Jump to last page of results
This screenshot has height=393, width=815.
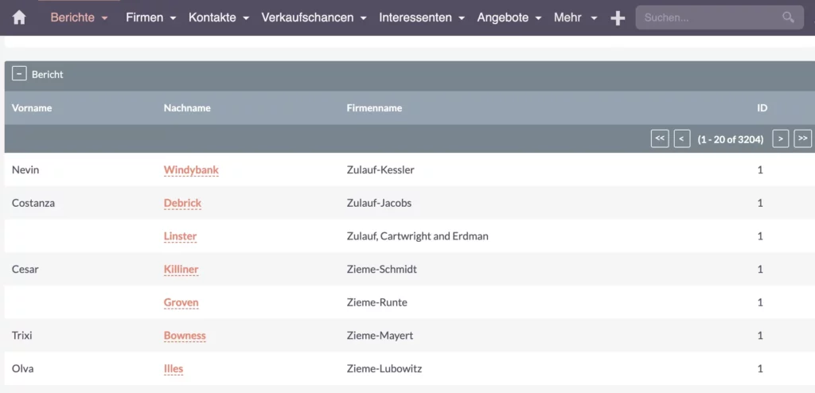tap(802, 138)
